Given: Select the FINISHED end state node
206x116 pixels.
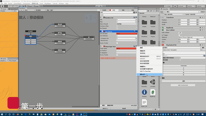Looking at the screenshot, I should pos(89,37).
